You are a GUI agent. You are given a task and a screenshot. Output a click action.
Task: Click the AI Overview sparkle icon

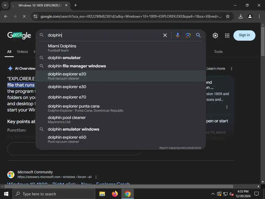click(x=10, y=68)
